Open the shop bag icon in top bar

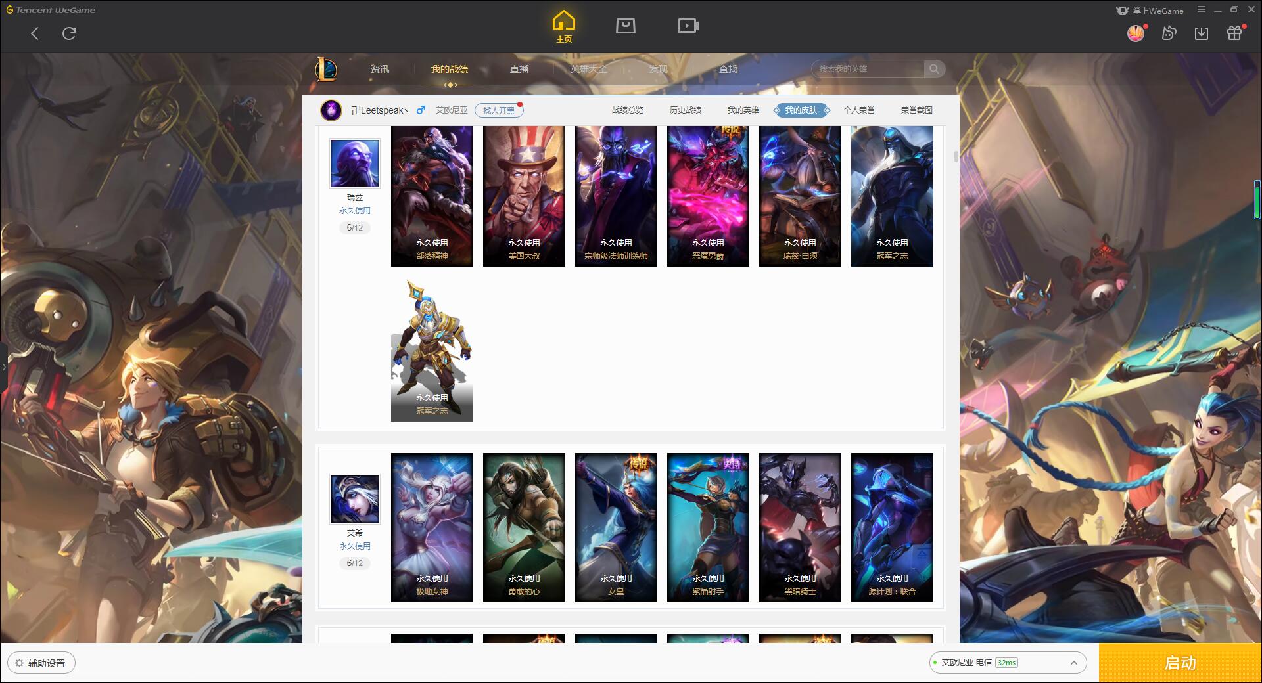coord(626,26)
